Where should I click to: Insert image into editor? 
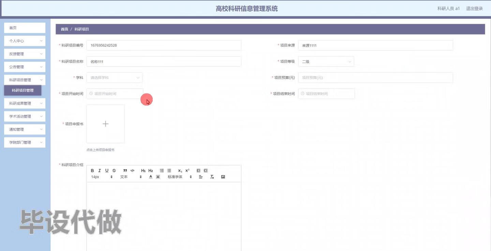223,177
